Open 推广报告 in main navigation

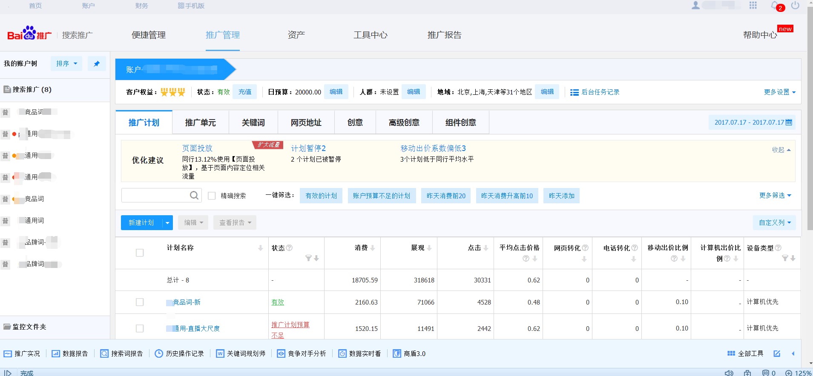coord(444,35)
